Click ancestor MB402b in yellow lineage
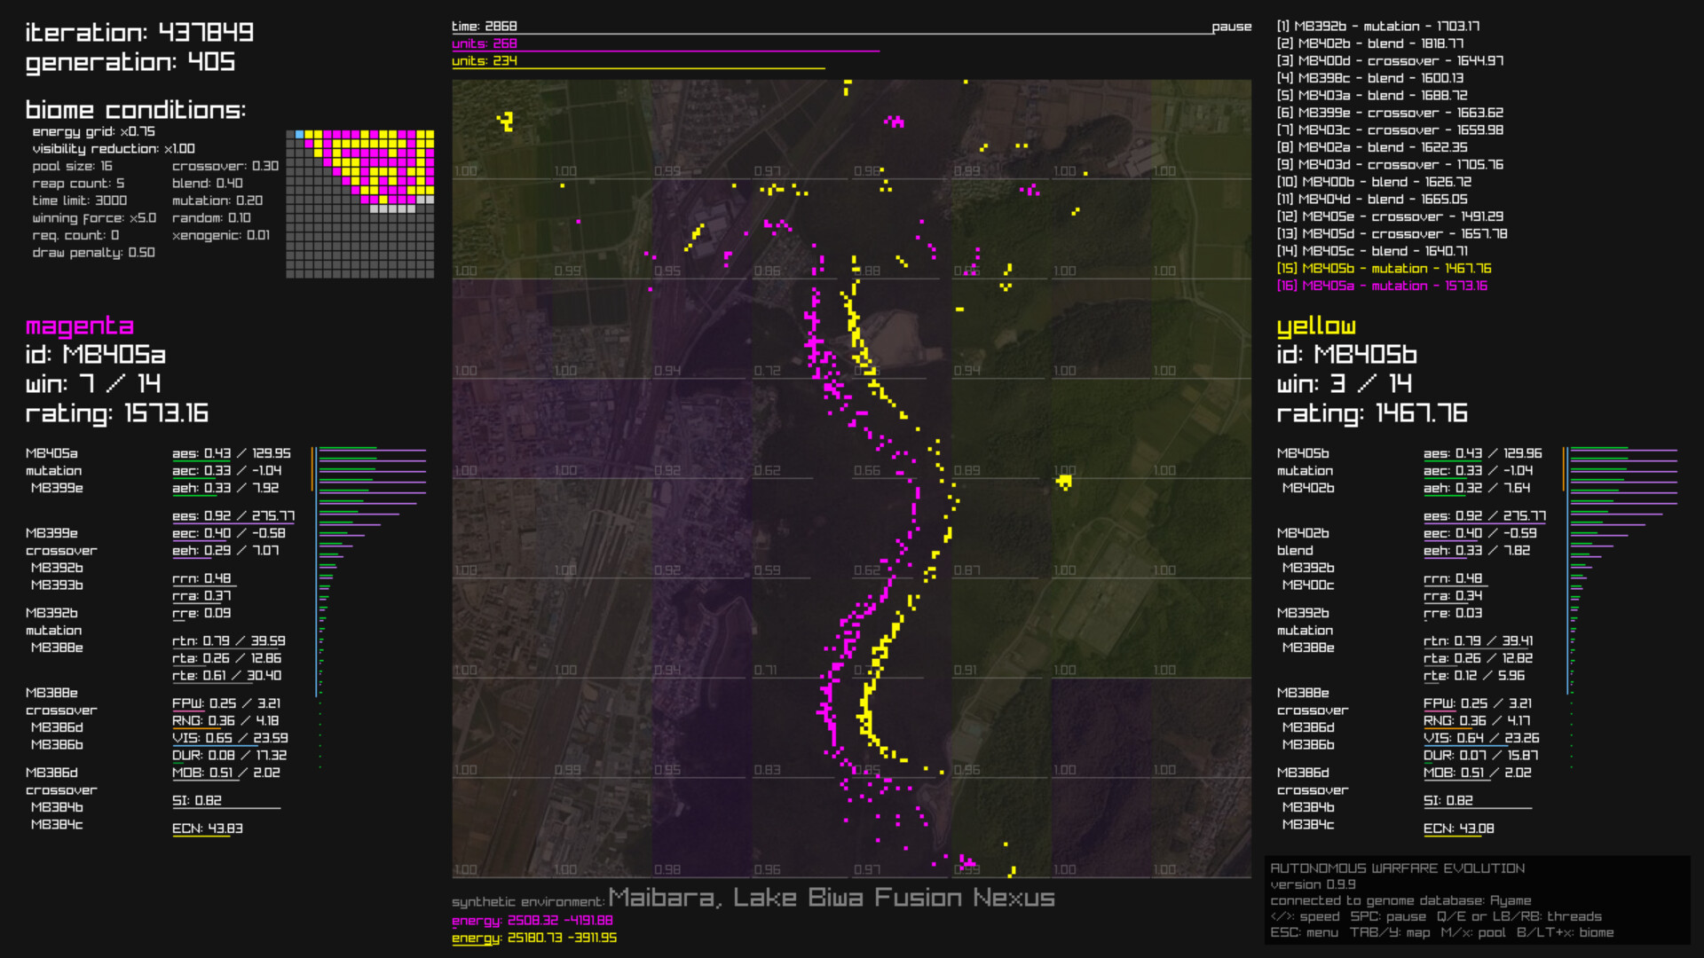Image resolution: width=1704 pixels, height=958 pixels. tap(1303, 533)
